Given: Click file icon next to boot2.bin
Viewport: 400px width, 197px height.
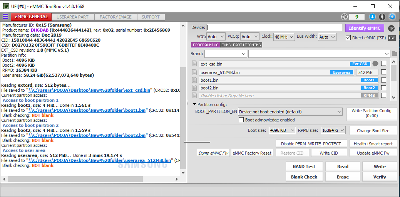Looking at the screenshot, I should 194,88.
